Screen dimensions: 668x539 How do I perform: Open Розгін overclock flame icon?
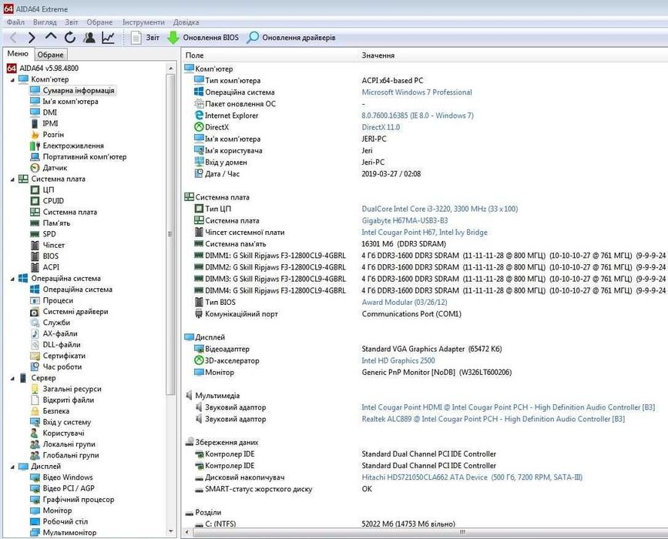(x=35, y=135)
